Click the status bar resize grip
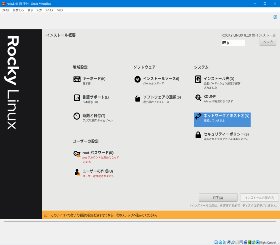 (x=278, y=243)
